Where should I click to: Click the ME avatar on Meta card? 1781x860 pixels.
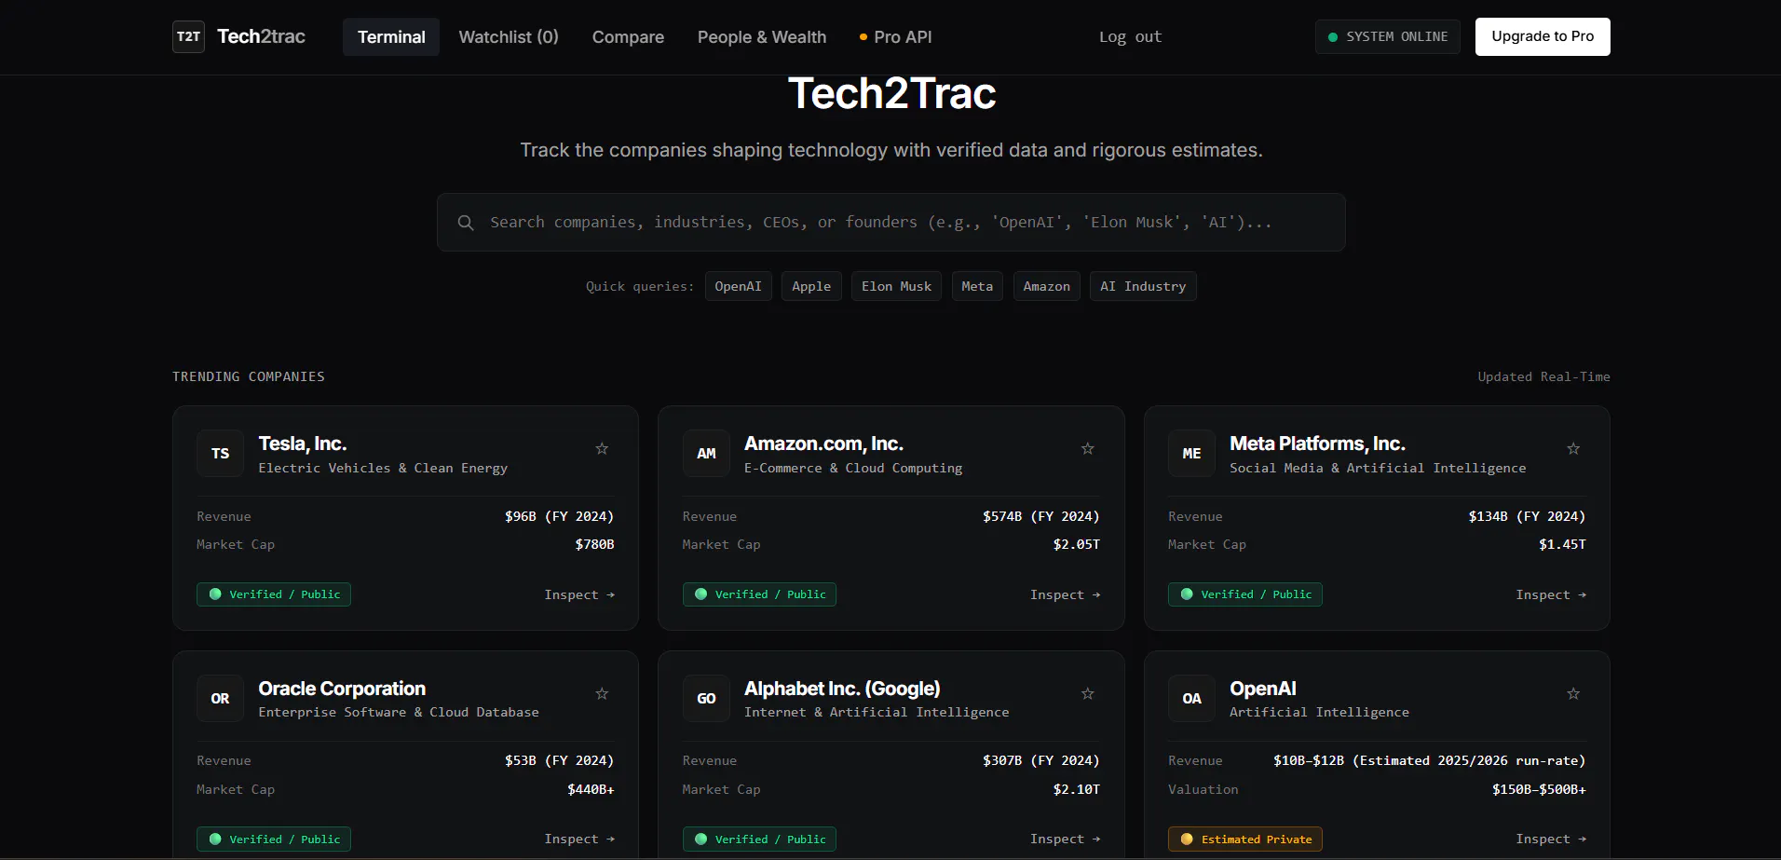pos(1191,454)
